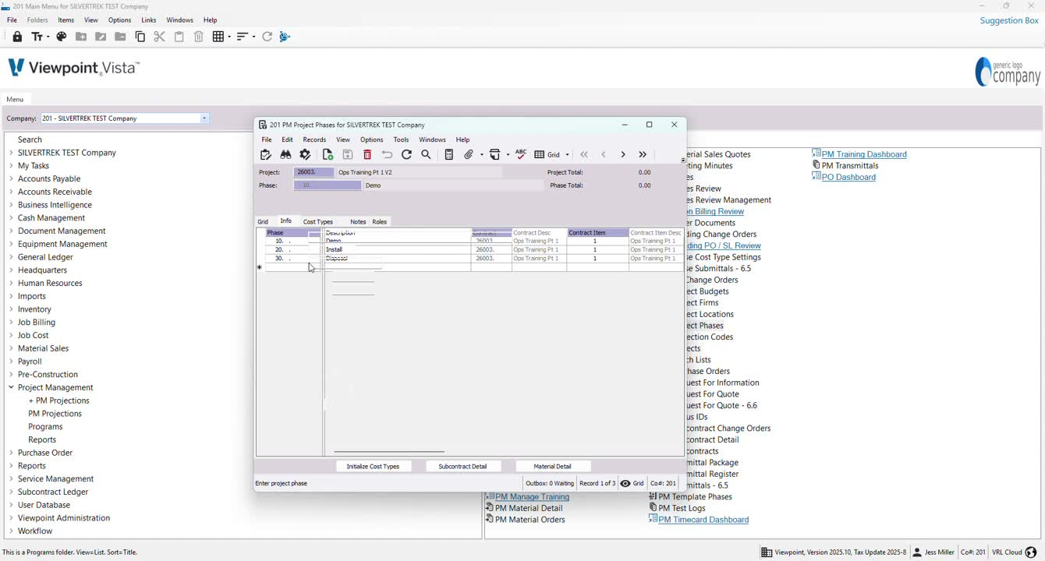Go to last record with double-right arrow
Image resolution: width=1045 pixels, height=561 pixels.
click(x=643, y=155)
